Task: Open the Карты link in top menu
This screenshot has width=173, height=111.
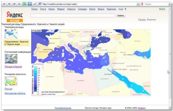Action: click(52, 9)
